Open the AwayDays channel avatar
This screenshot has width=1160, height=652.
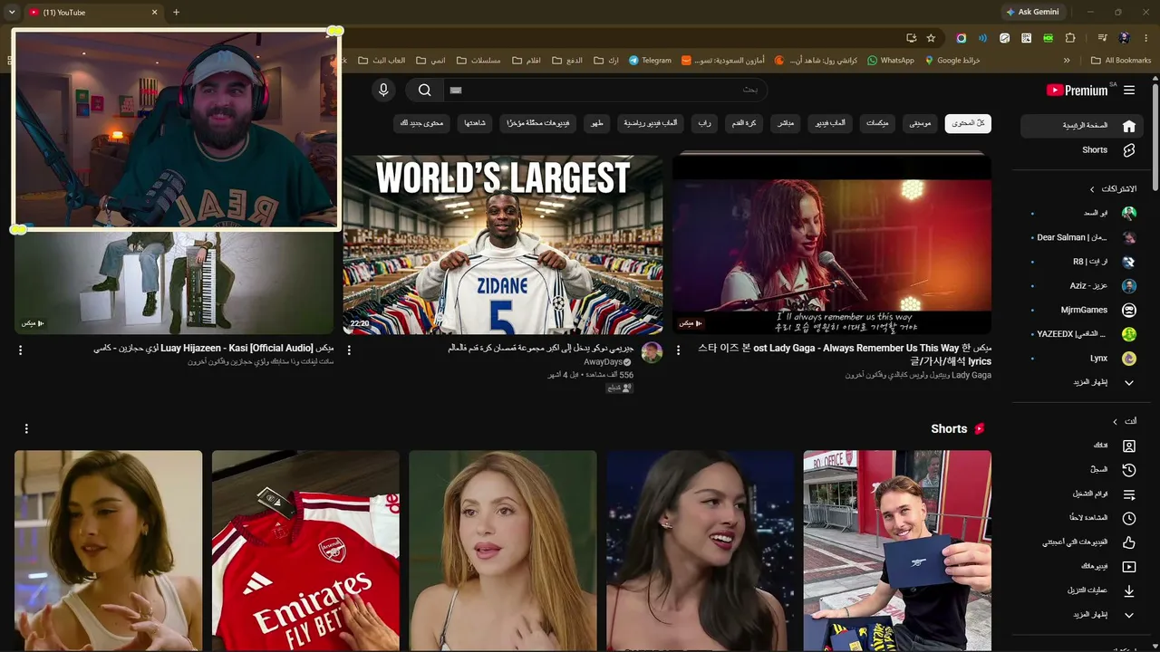coord(652,352)
